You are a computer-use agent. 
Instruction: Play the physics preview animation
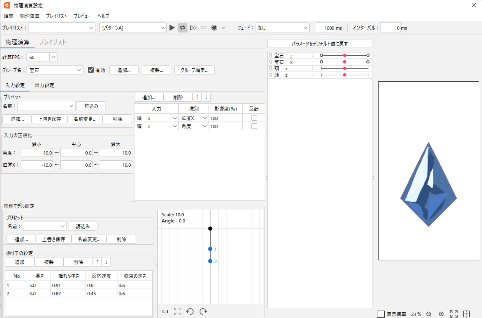[x=172, y=28]
